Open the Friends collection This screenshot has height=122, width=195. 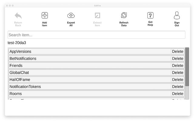tap(90, 66)
